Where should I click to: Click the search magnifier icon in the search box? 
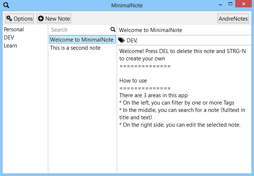click(x=113, y=29)
